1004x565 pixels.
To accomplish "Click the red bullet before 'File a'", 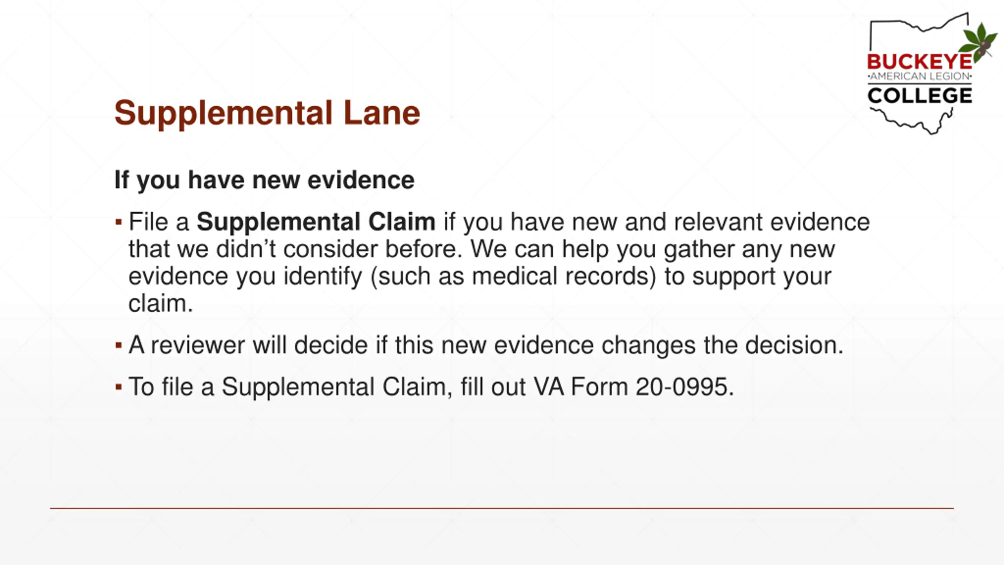I will click(x=118, y=222).
